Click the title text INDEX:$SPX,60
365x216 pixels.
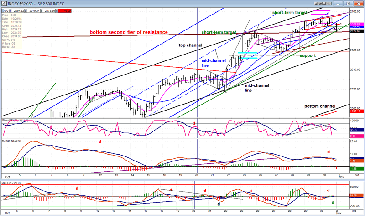point(21,4)
